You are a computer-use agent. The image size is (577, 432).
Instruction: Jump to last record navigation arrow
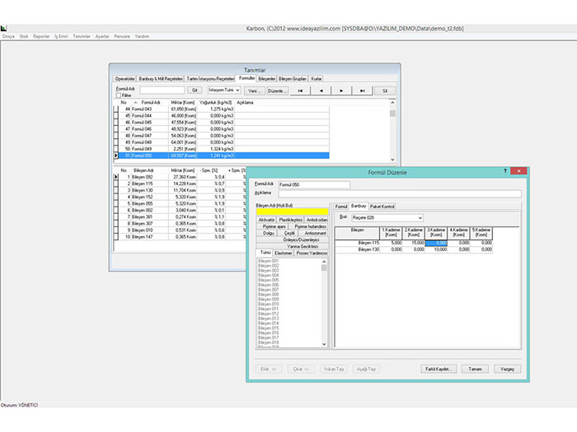(362, 90)
